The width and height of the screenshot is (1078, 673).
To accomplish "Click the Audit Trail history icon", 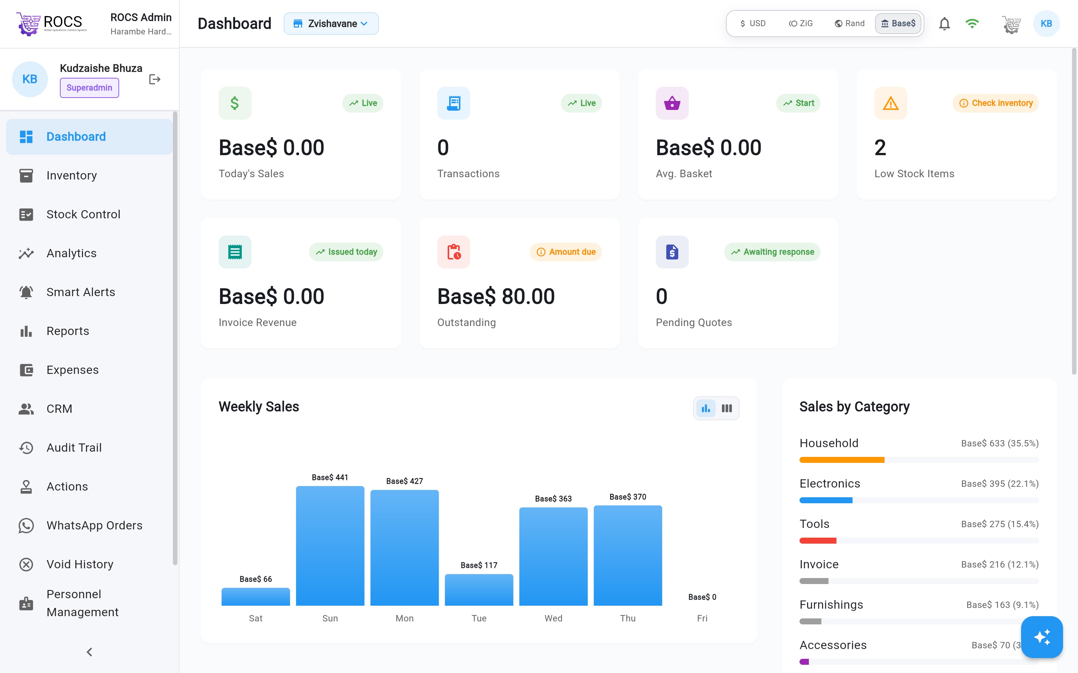I will [26, 448].
